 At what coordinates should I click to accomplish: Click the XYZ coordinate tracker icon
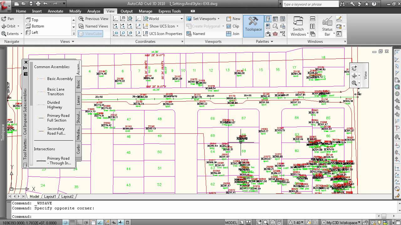283,33
